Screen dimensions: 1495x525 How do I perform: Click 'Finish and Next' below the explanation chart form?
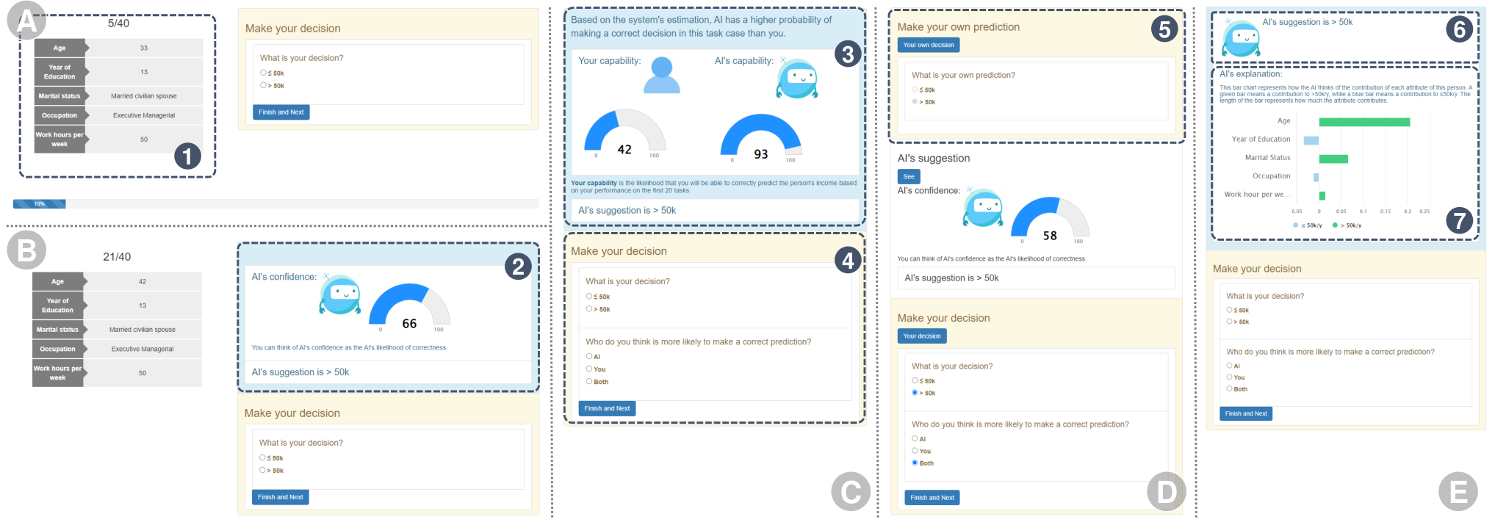tap(1246, 413)
